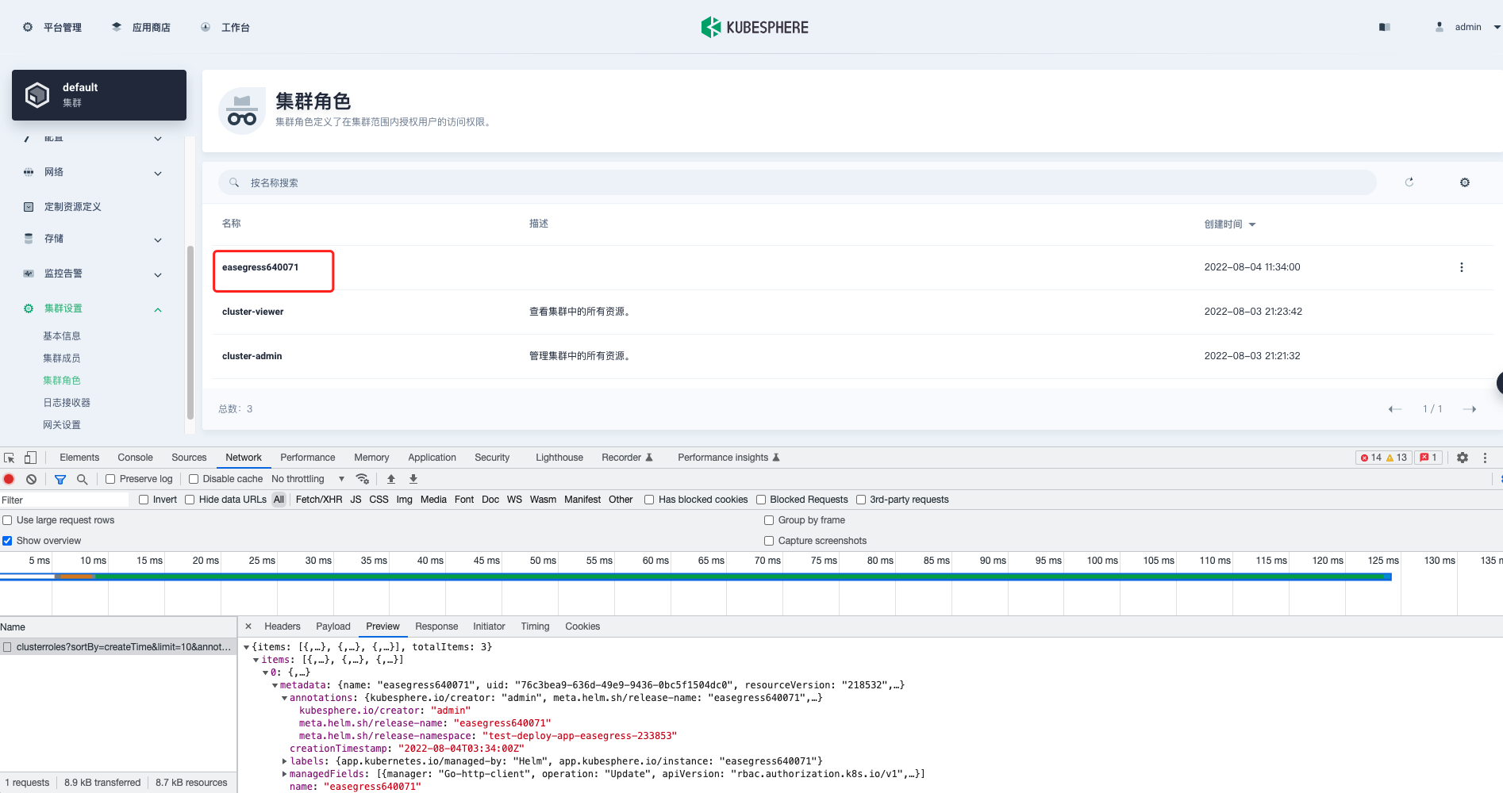The height and width of the screenshot is (793, 1503).
Task: Export HAR with the download icon
Action: [413, 479]
